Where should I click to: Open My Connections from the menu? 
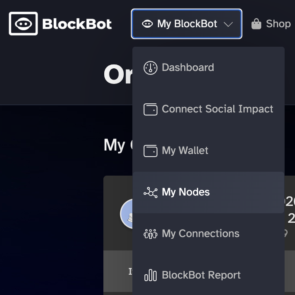pos(200,234)
